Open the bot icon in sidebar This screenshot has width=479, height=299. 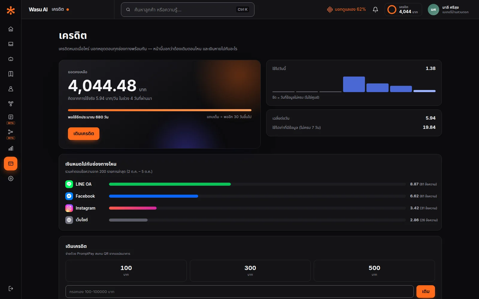pyautogui.click(x=11, y=59)
